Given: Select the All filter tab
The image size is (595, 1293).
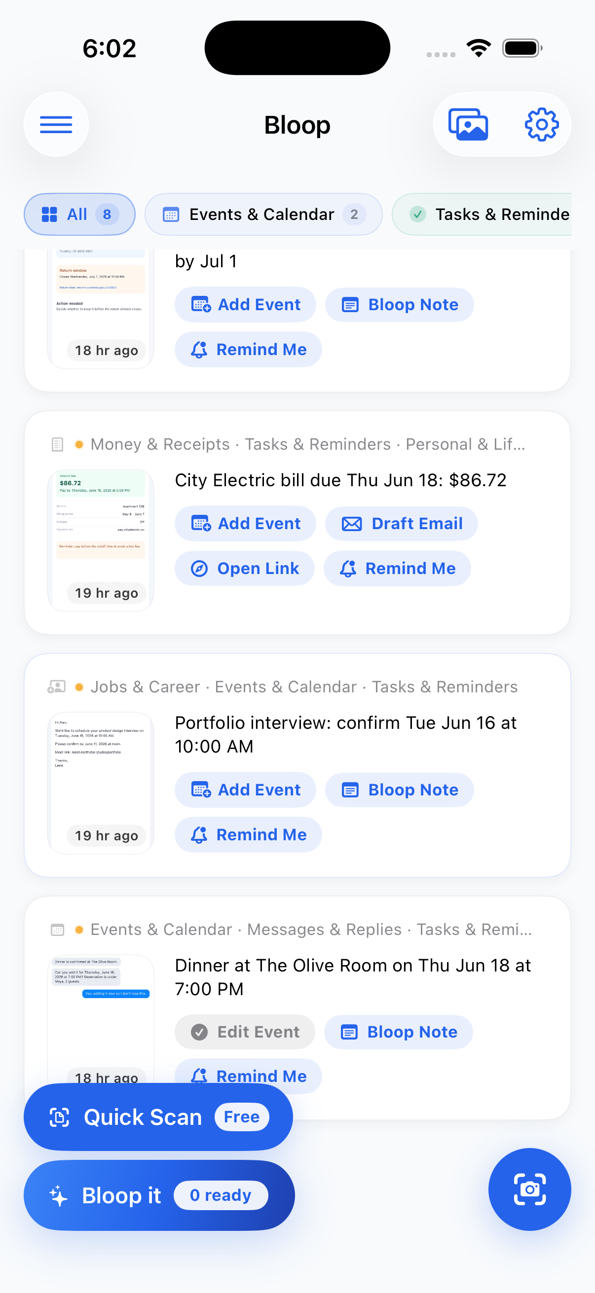Looking at the screenshot, I should 79,215.
